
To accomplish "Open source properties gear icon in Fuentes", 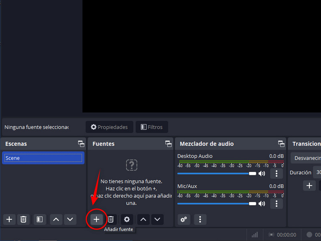I will [127, 219].
